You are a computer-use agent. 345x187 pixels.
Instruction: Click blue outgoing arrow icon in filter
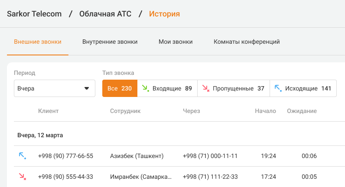278,88
